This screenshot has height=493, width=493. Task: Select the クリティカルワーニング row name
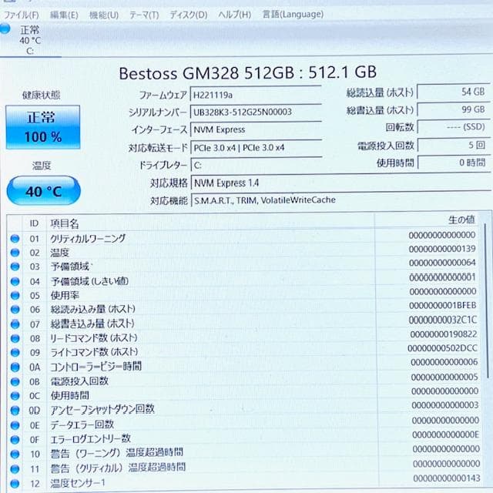(88, 238)
